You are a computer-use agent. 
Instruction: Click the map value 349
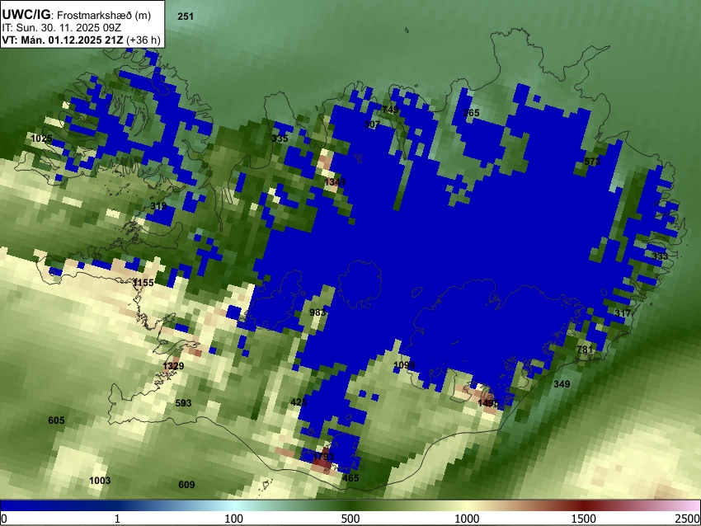point(562,384)
